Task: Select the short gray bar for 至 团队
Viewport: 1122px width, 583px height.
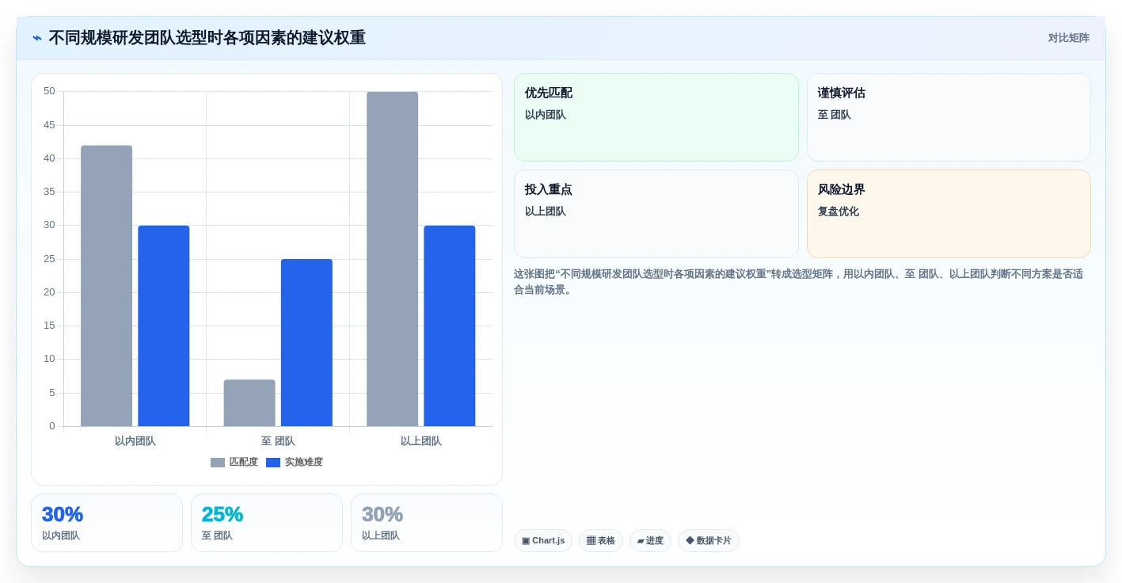Action: coord(249,403)
